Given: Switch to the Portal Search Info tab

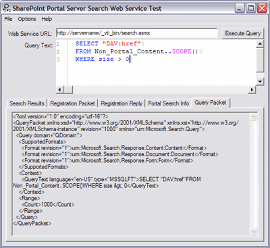Looking at the screenshot, I should 169,103.
